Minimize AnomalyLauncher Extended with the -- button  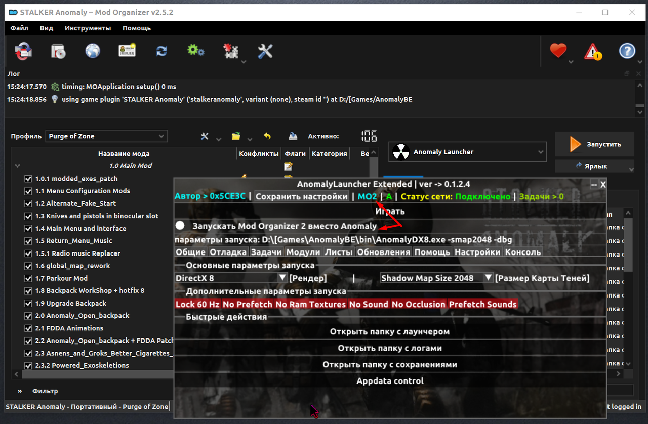[x=594, y=185]
